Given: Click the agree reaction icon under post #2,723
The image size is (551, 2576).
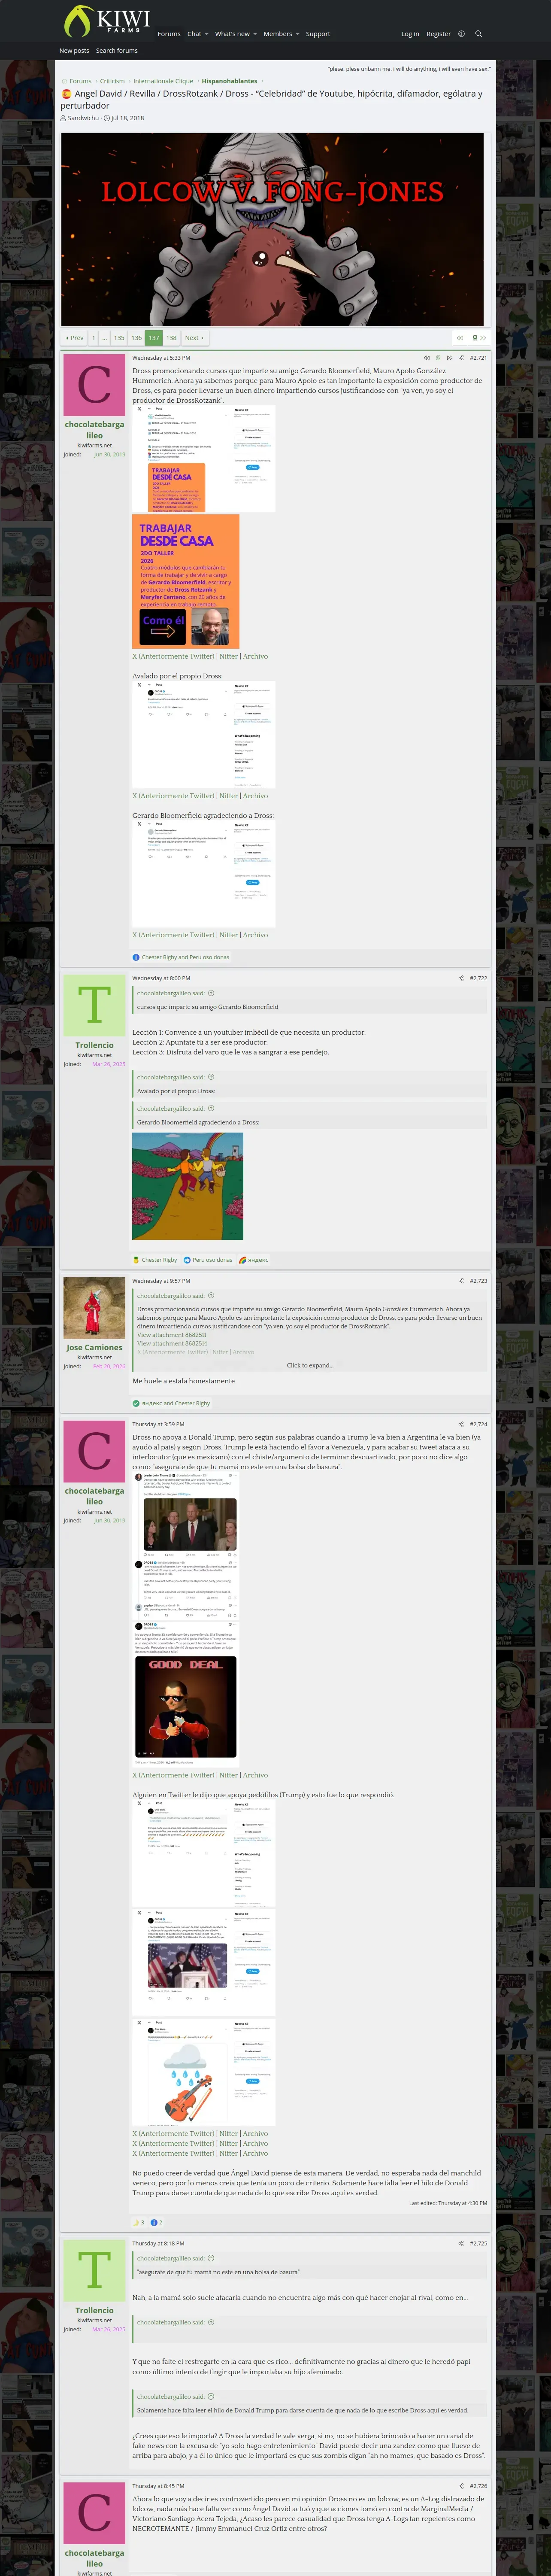Looking at the screenshot, I should [x=136, y=1403].
